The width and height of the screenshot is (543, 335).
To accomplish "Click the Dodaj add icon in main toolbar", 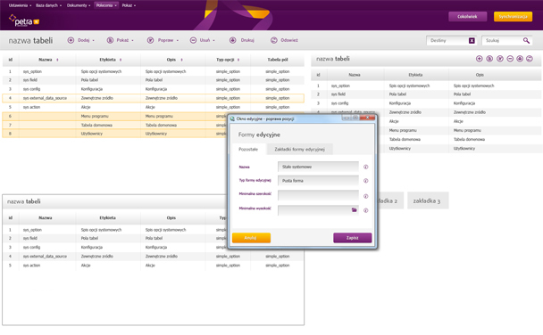I will 71,40.
